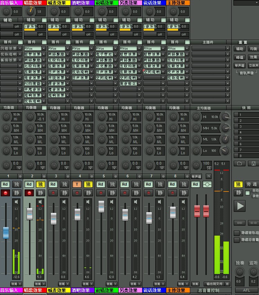The image size is (259, 295).
Task: Click the master N button
Action: (x=209, y=176)
